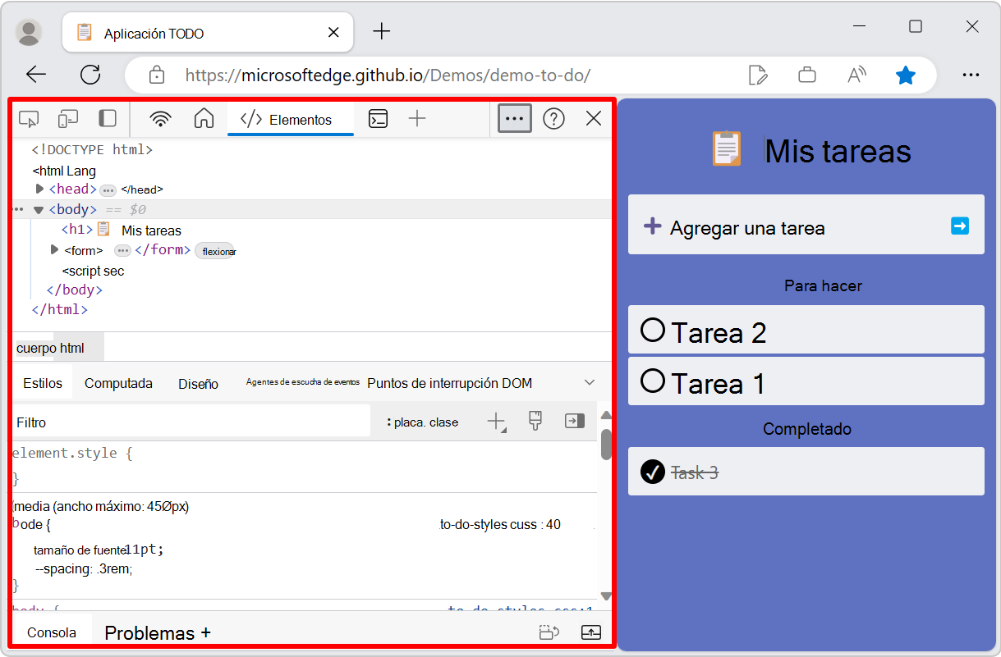This screenshot has width=1001, height=657.
Task: Open the to-do-styles css line 40 link
Action: tap(499, 524)
